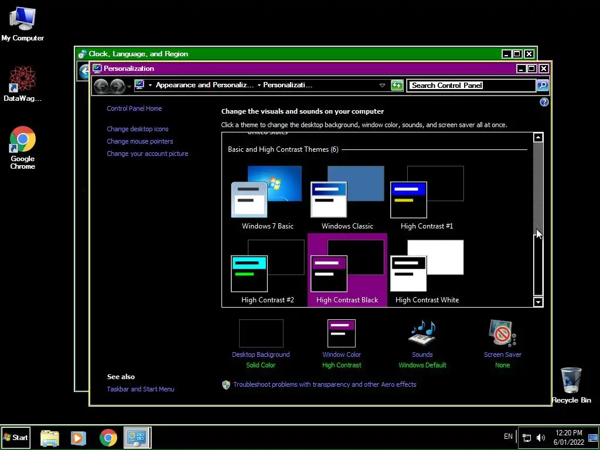Open Windows Explorer from the taskbar

pos(50,438)
